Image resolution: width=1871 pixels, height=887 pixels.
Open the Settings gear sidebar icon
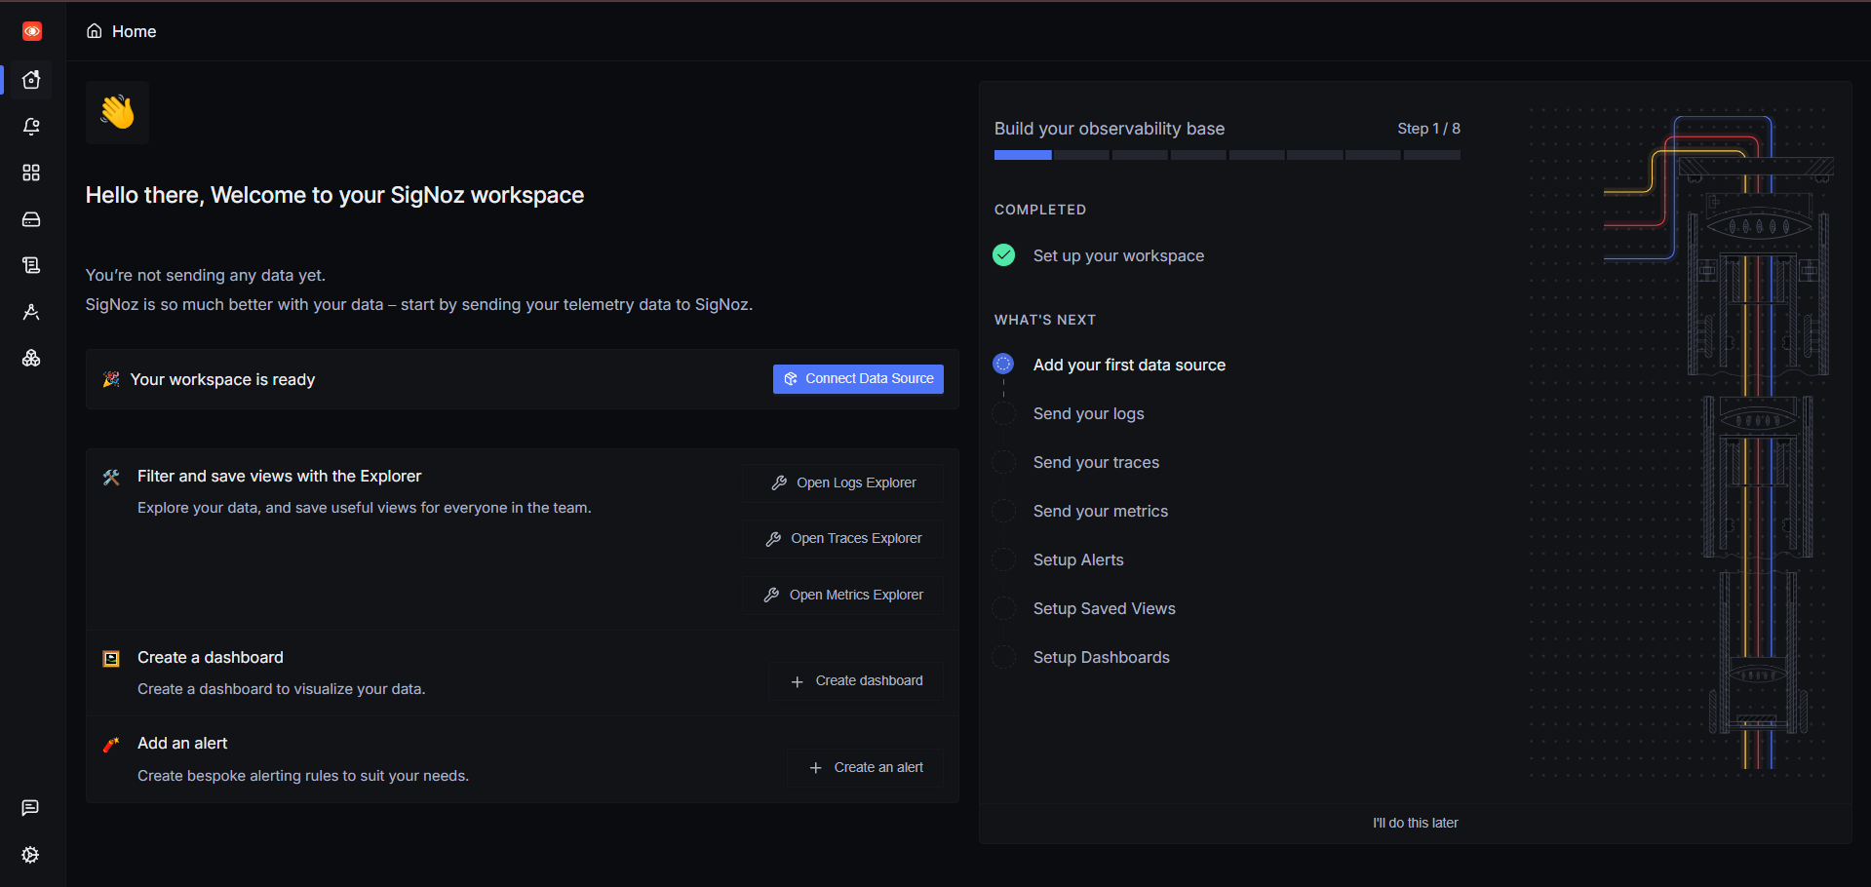point(30,855)
